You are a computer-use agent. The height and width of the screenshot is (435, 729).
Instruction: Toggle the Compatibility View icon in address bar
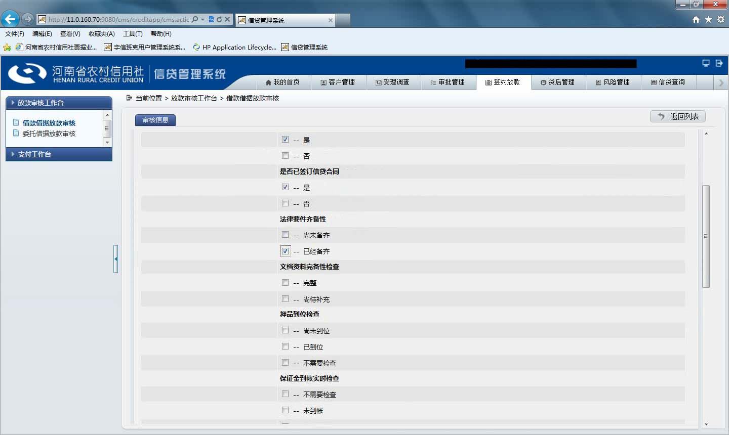(211, 19)
